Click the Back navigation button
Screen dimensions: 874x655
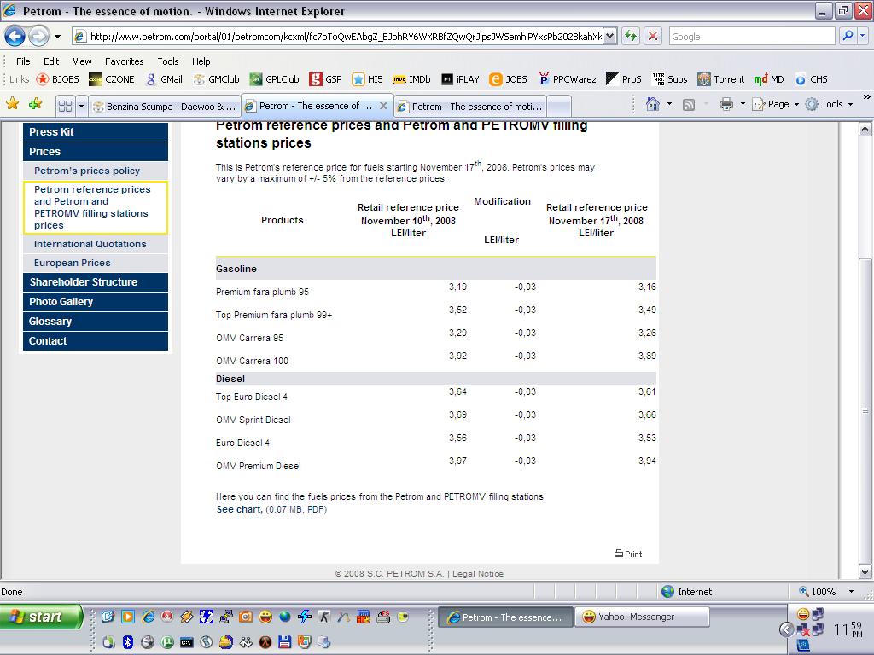pos(15,36)
